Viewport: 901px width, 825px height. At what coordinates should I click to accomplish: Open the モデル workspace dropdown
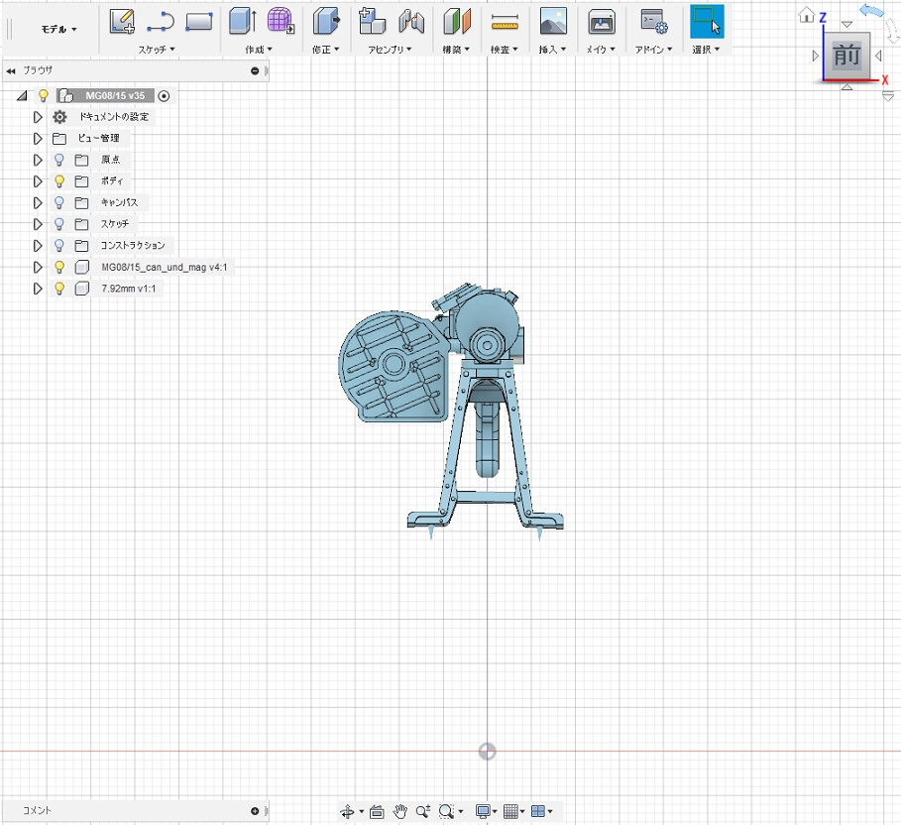[58, 30]
